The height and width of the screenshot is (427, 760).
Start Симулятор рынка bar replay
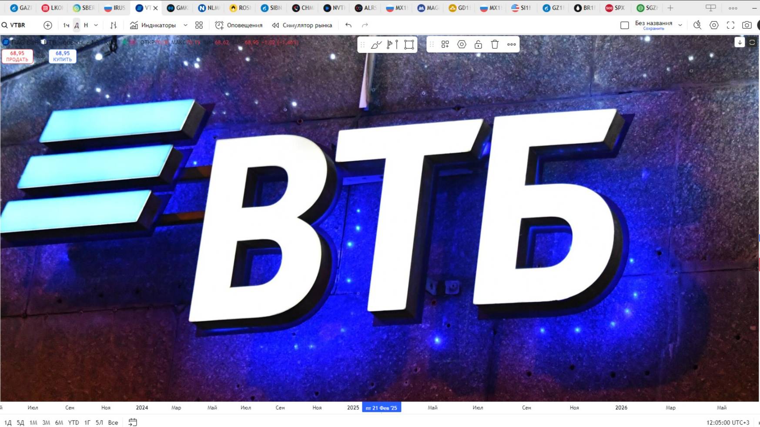coord(302,25)
